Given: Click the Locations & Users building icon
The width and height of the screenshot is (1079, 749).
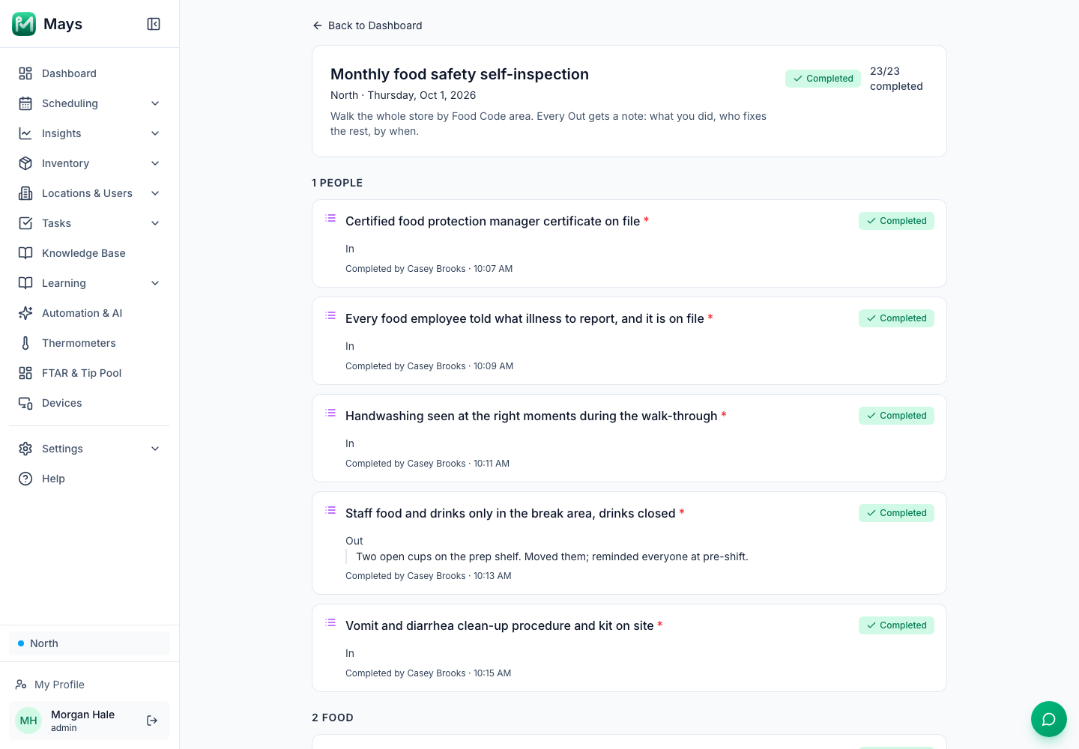Looking at the screenshot, I should coord(25,193).
